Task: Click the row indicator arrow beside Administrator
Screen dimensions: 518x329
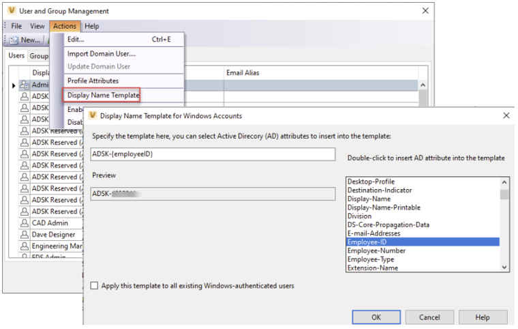Action: click(x=14, y=85)
